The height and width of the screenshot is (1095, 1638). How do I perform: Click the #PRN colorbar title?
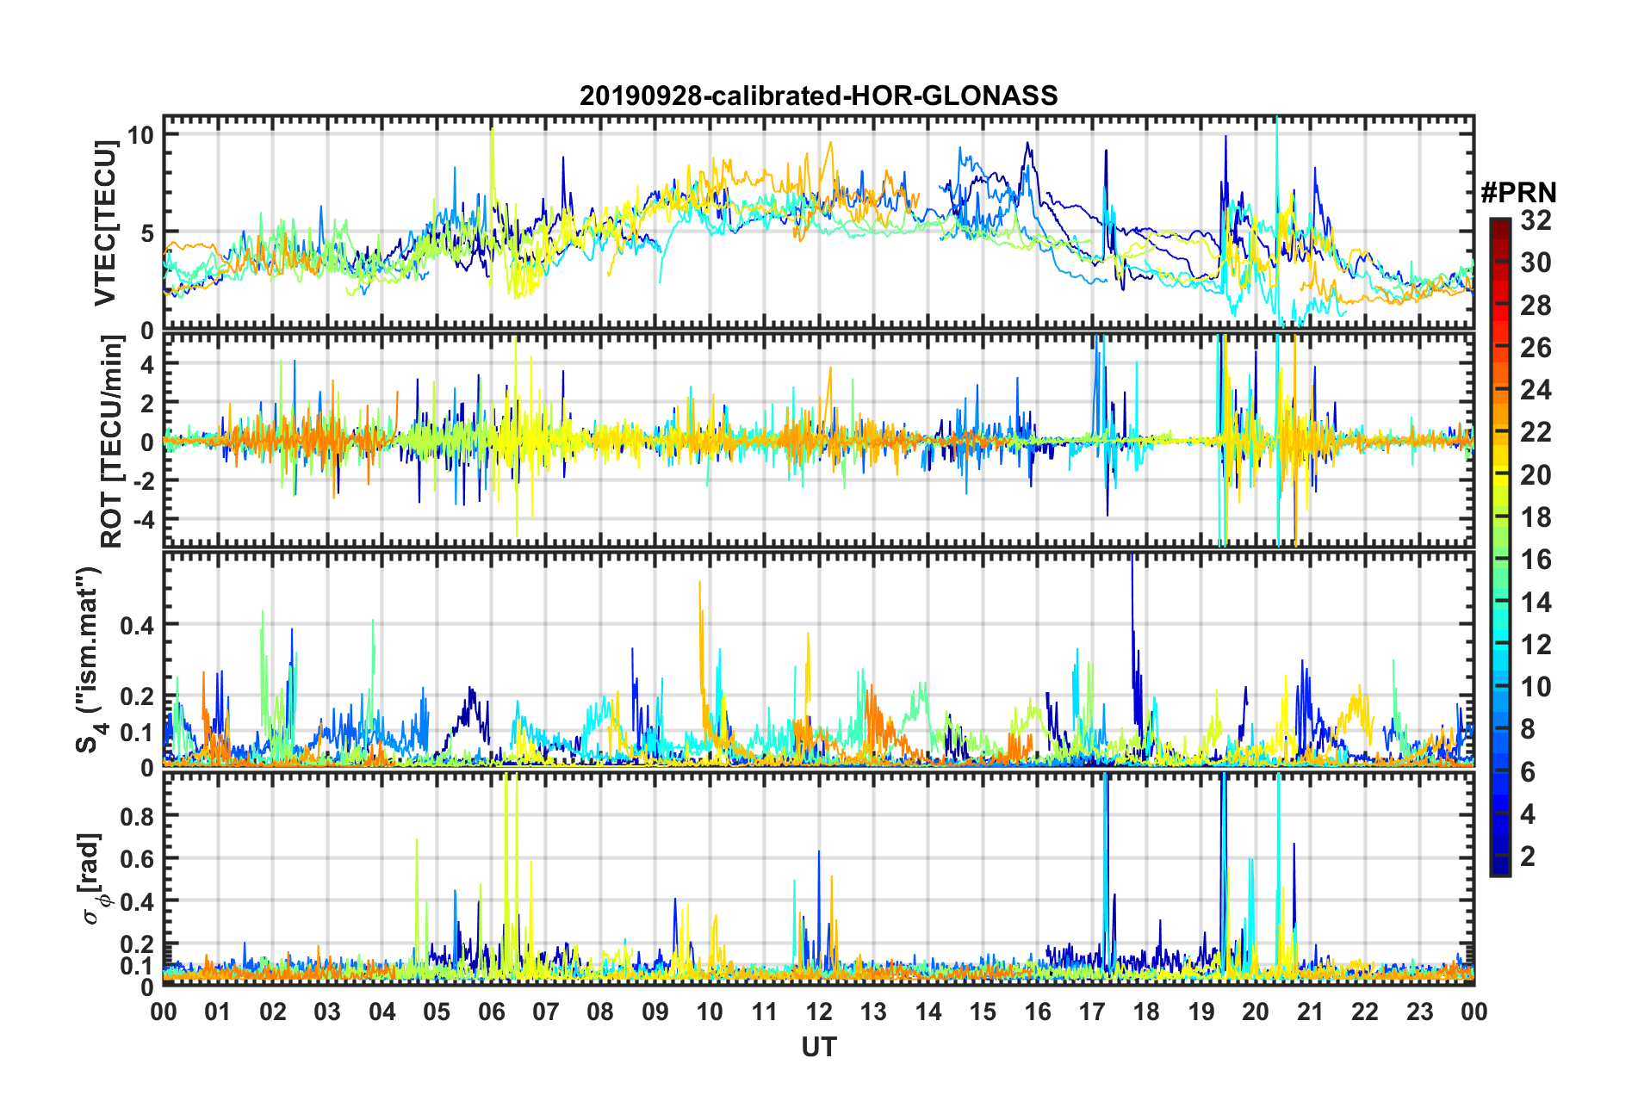[x=1518, y=192]
